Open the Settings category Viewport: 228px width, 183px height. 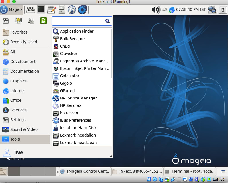pos(25,120)
